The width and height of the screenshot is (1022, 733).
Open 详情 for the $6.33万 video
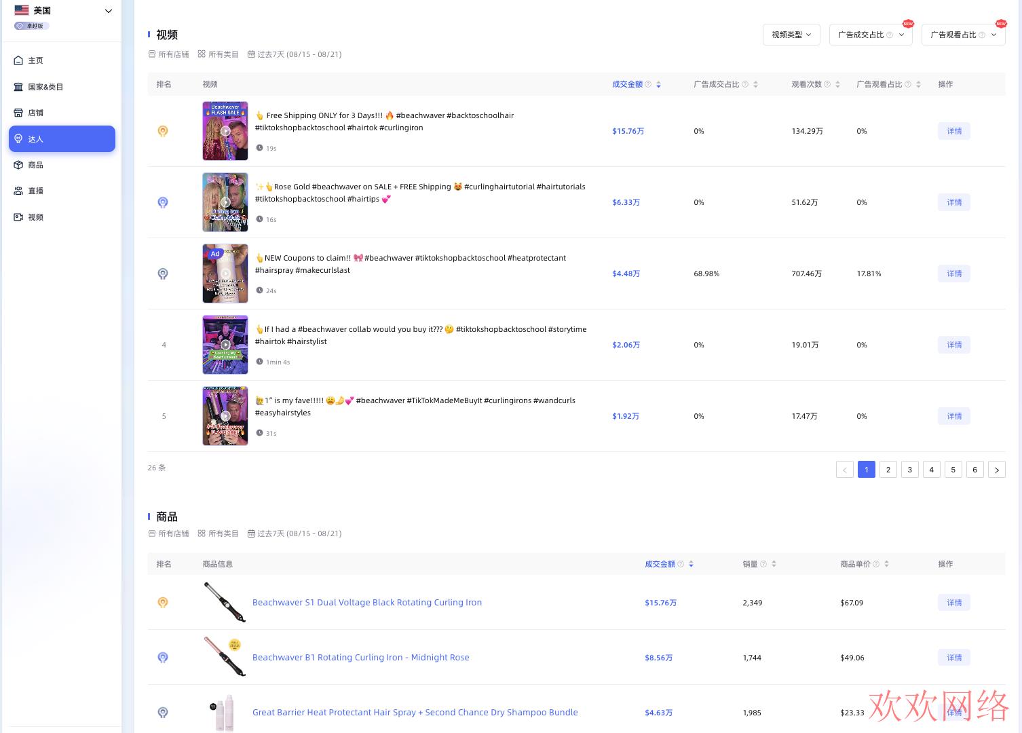pos(954,202)
